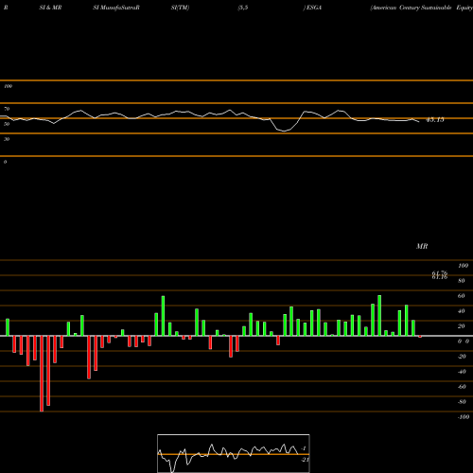Click the MR axis label -100
The height and width of the screenshot is (473, 473).
(x=463, y=417)
